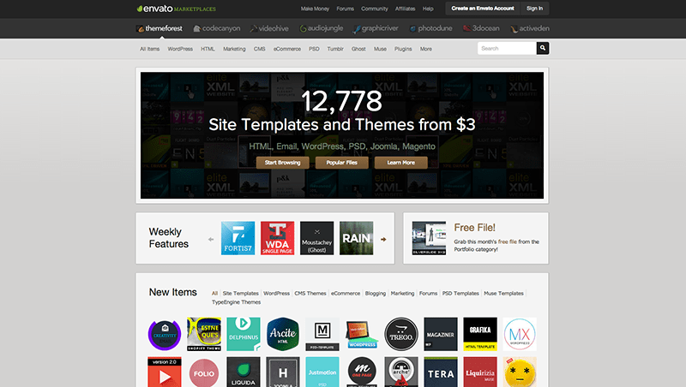The width and height of the screenshot is (686, 387).
Task: Click the Popular Files button
Action: click(341, 163)
